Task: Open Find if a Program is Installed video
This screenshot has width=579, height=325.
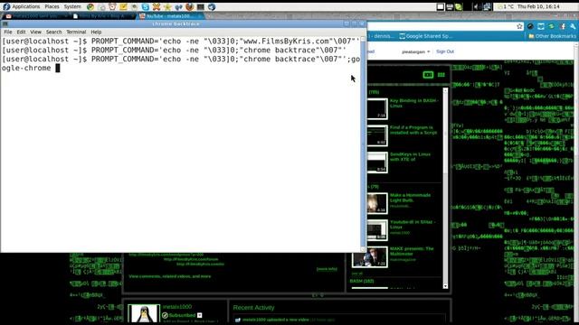Action: [413, 130]
